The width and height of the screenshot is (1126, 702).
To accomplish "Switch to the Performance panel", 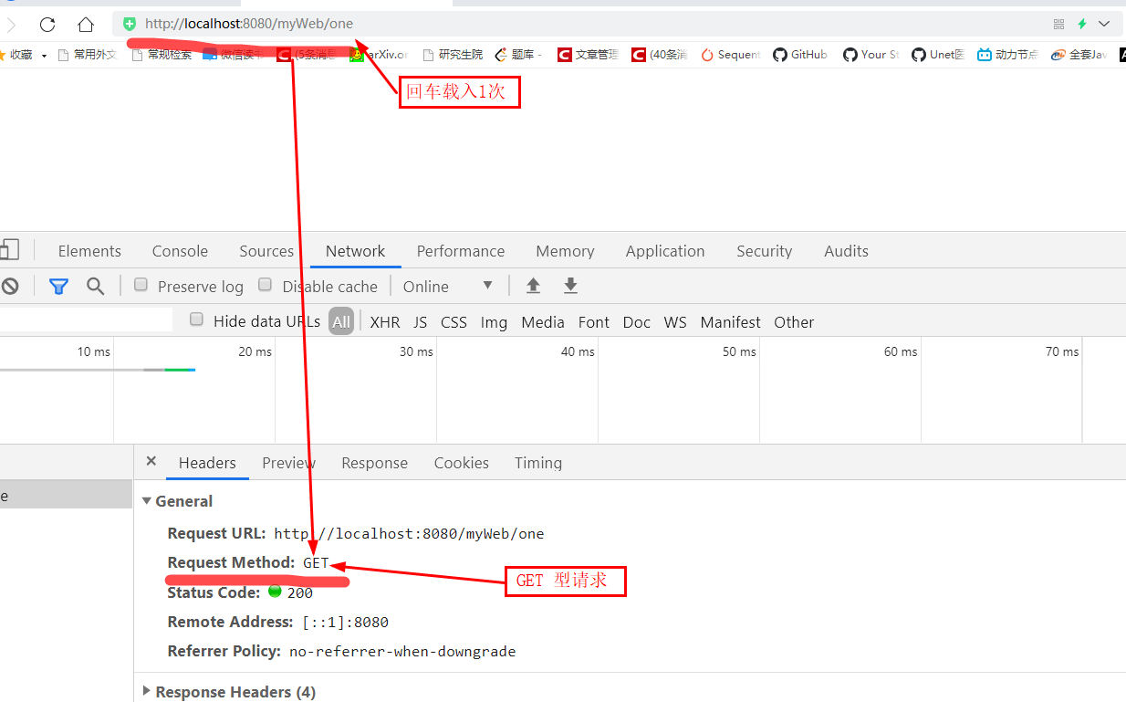I will point(461,251).
